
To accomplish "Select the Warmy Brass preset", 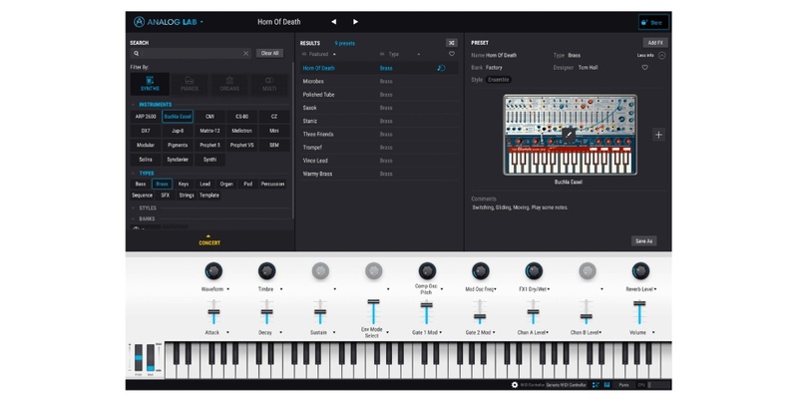I will tap(379, 174).
